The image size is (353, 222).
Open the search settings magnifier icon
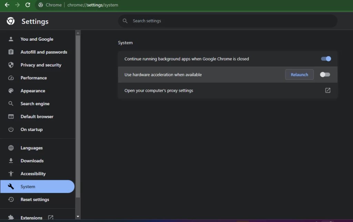coord(125,21)
